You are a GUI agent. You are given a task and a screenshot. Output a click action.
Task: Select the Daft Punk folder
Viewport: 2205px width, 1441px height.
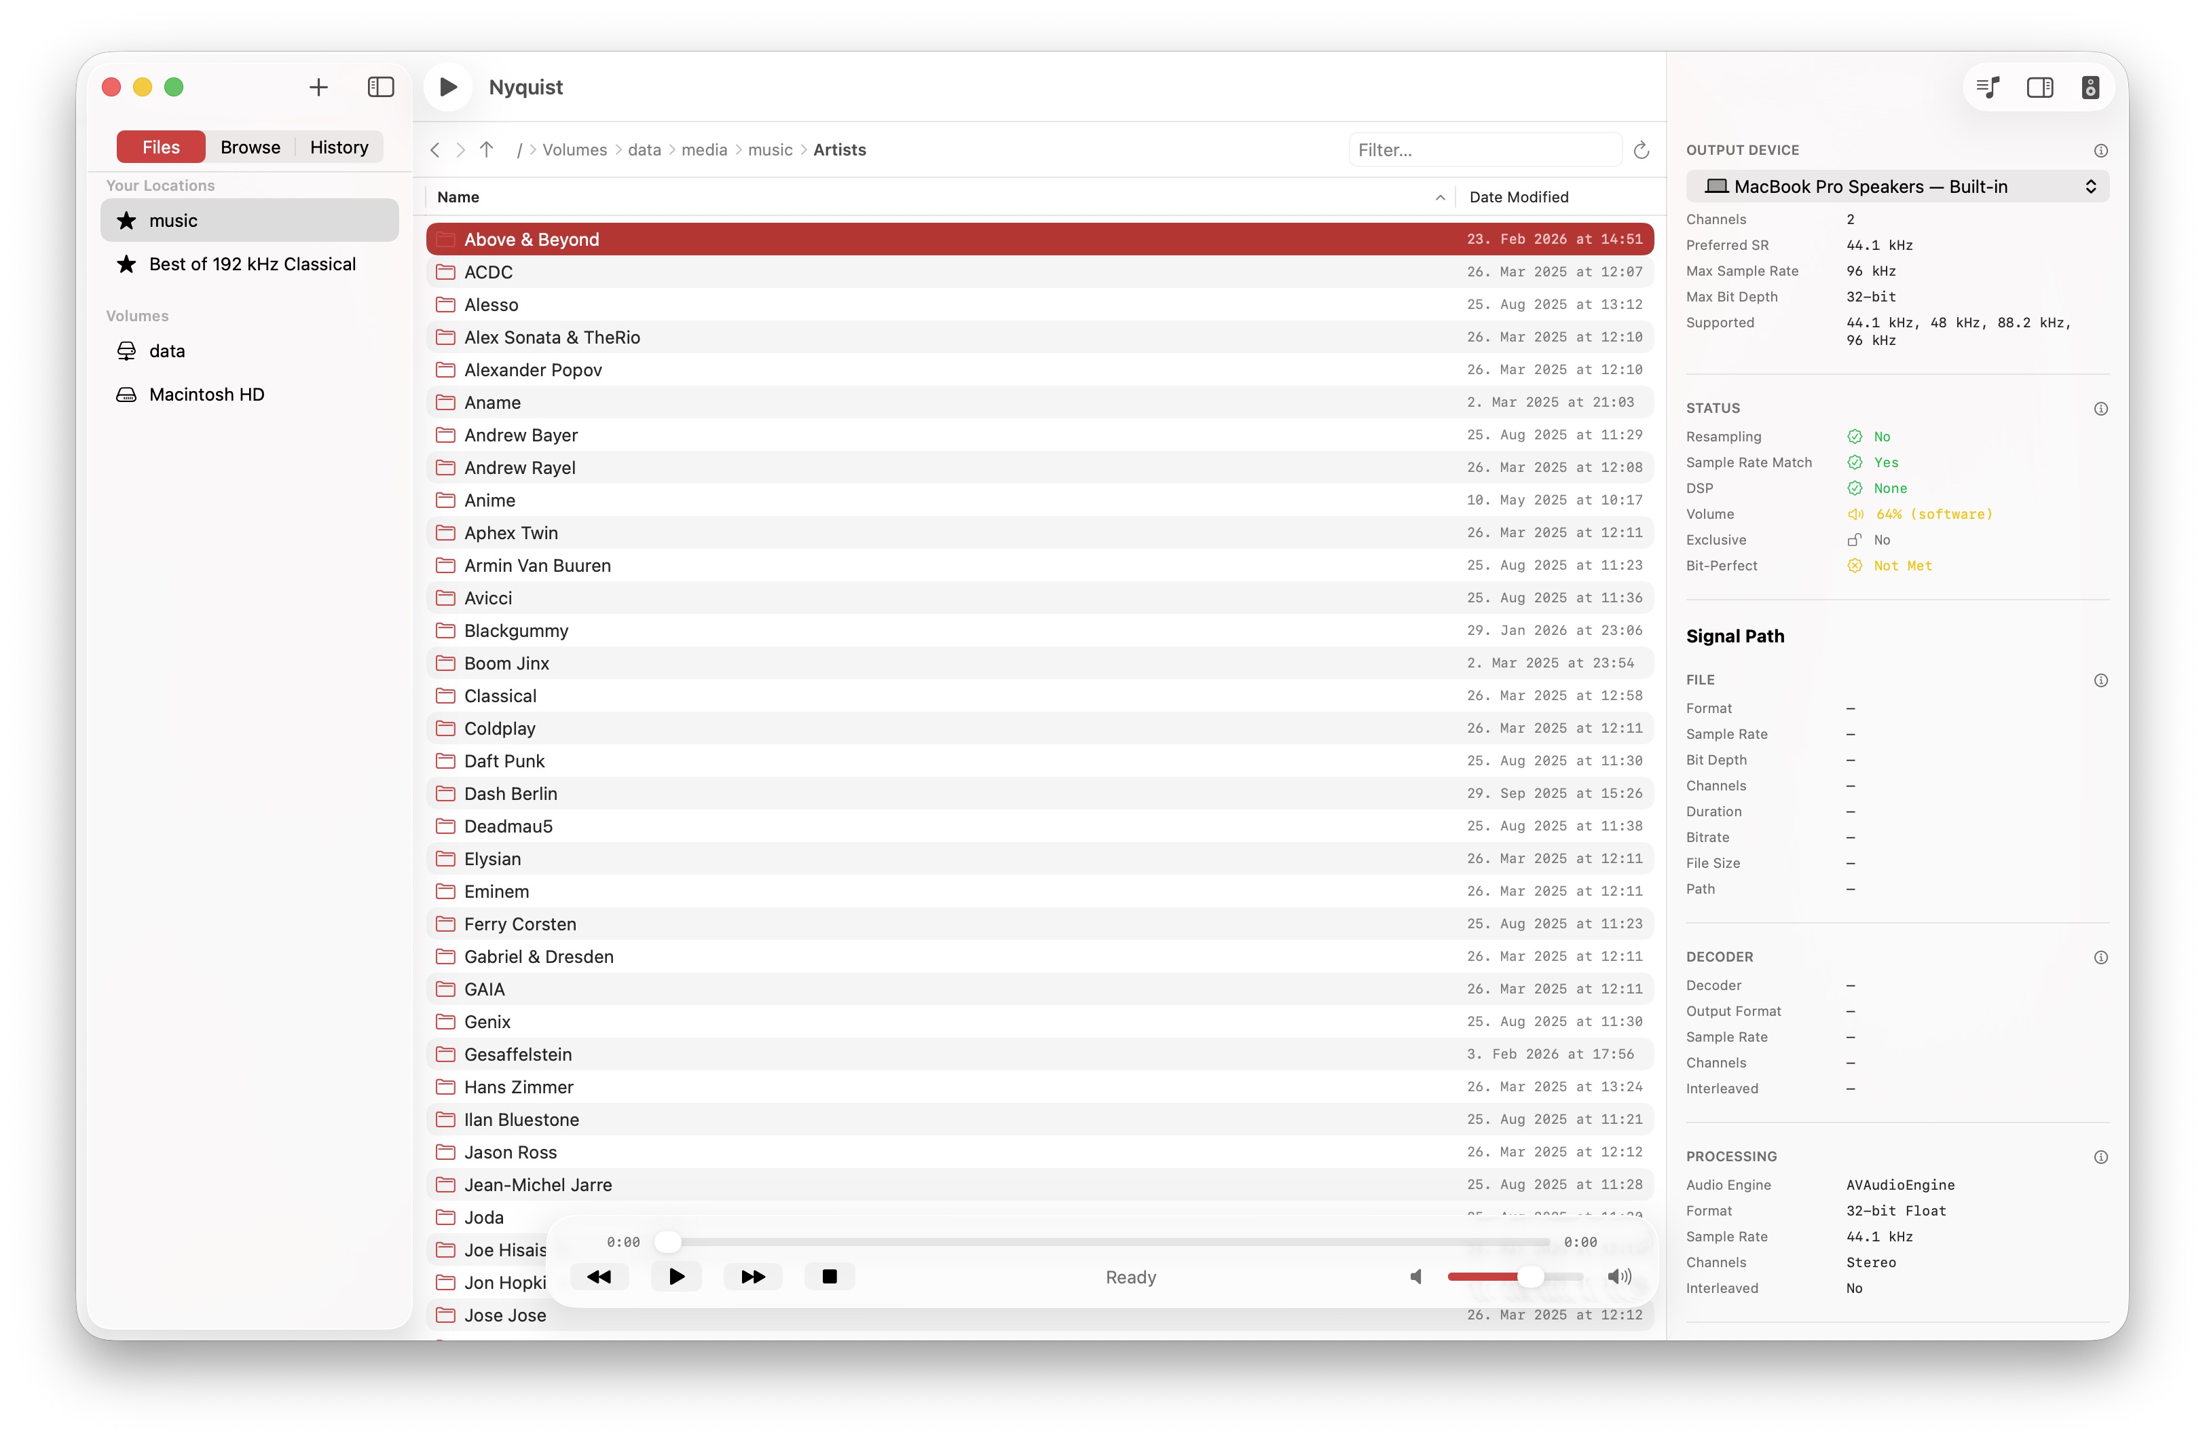(x=1039, y=761)
